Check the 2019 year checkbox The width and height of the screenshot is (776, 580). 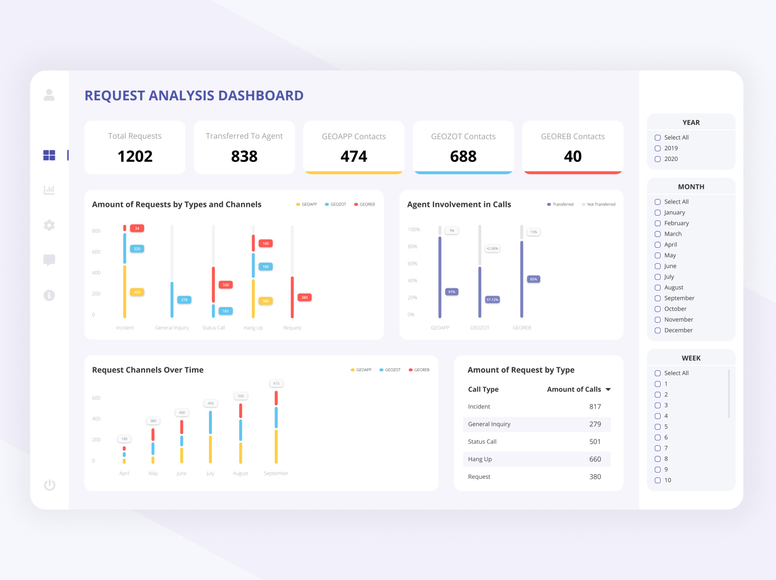pos(658,148)
